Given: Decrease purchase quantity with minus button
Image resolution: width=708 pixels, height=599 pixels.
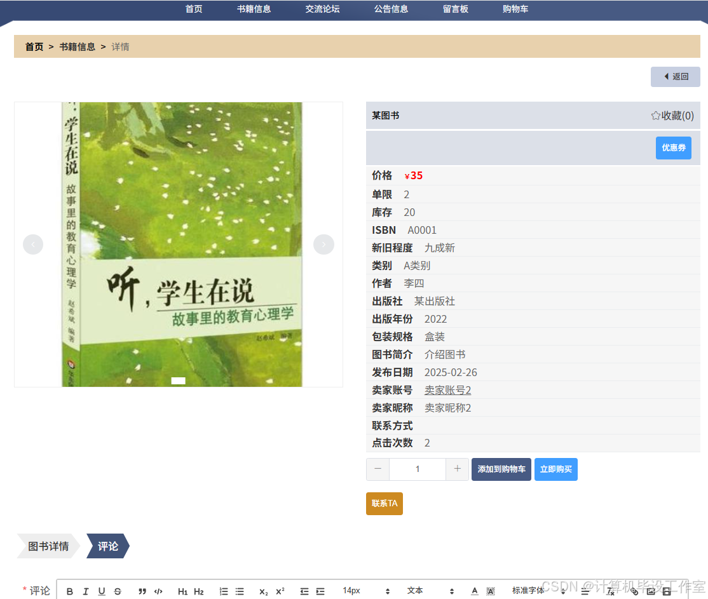Looking at the screenshot, I should click(x=378, y=469).
